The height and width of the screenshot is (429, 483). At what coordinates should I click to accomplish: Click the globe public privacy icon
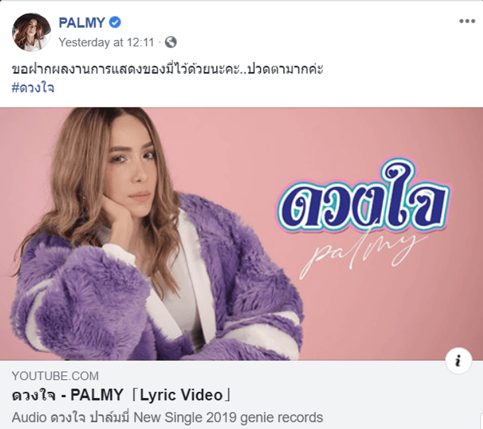(171, 42)
